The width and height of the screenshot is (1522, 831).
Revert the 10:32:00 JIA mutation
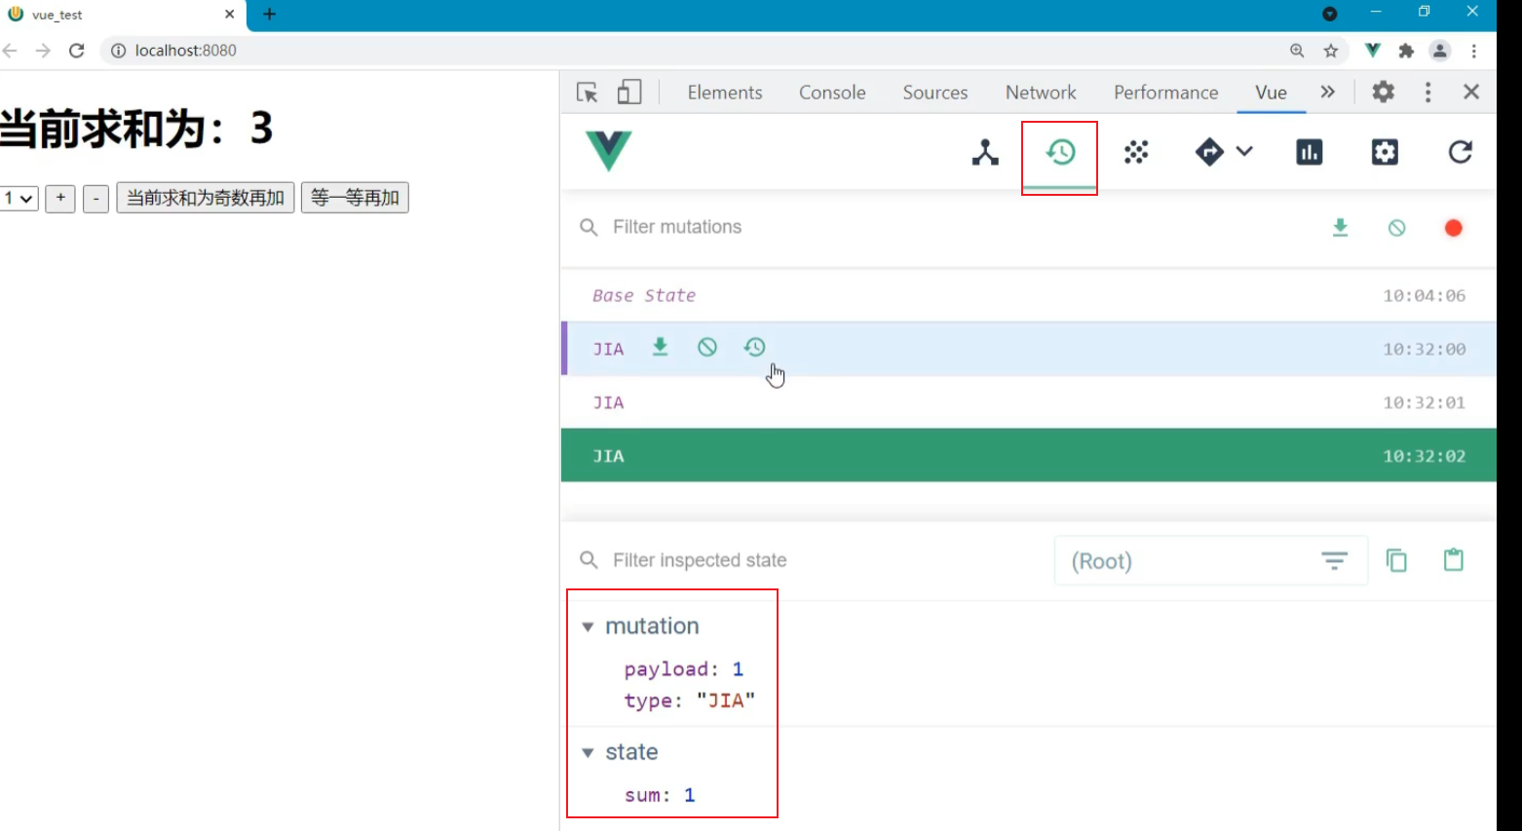[x=707, y=347]
